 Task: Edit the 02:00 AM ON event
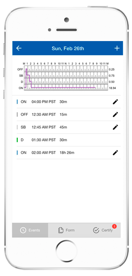click(x=115, y=153)
